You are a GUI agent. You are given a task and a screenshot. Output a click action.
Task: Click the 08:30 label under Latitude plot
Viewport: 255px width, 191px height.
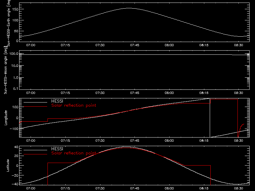point(238,188)
